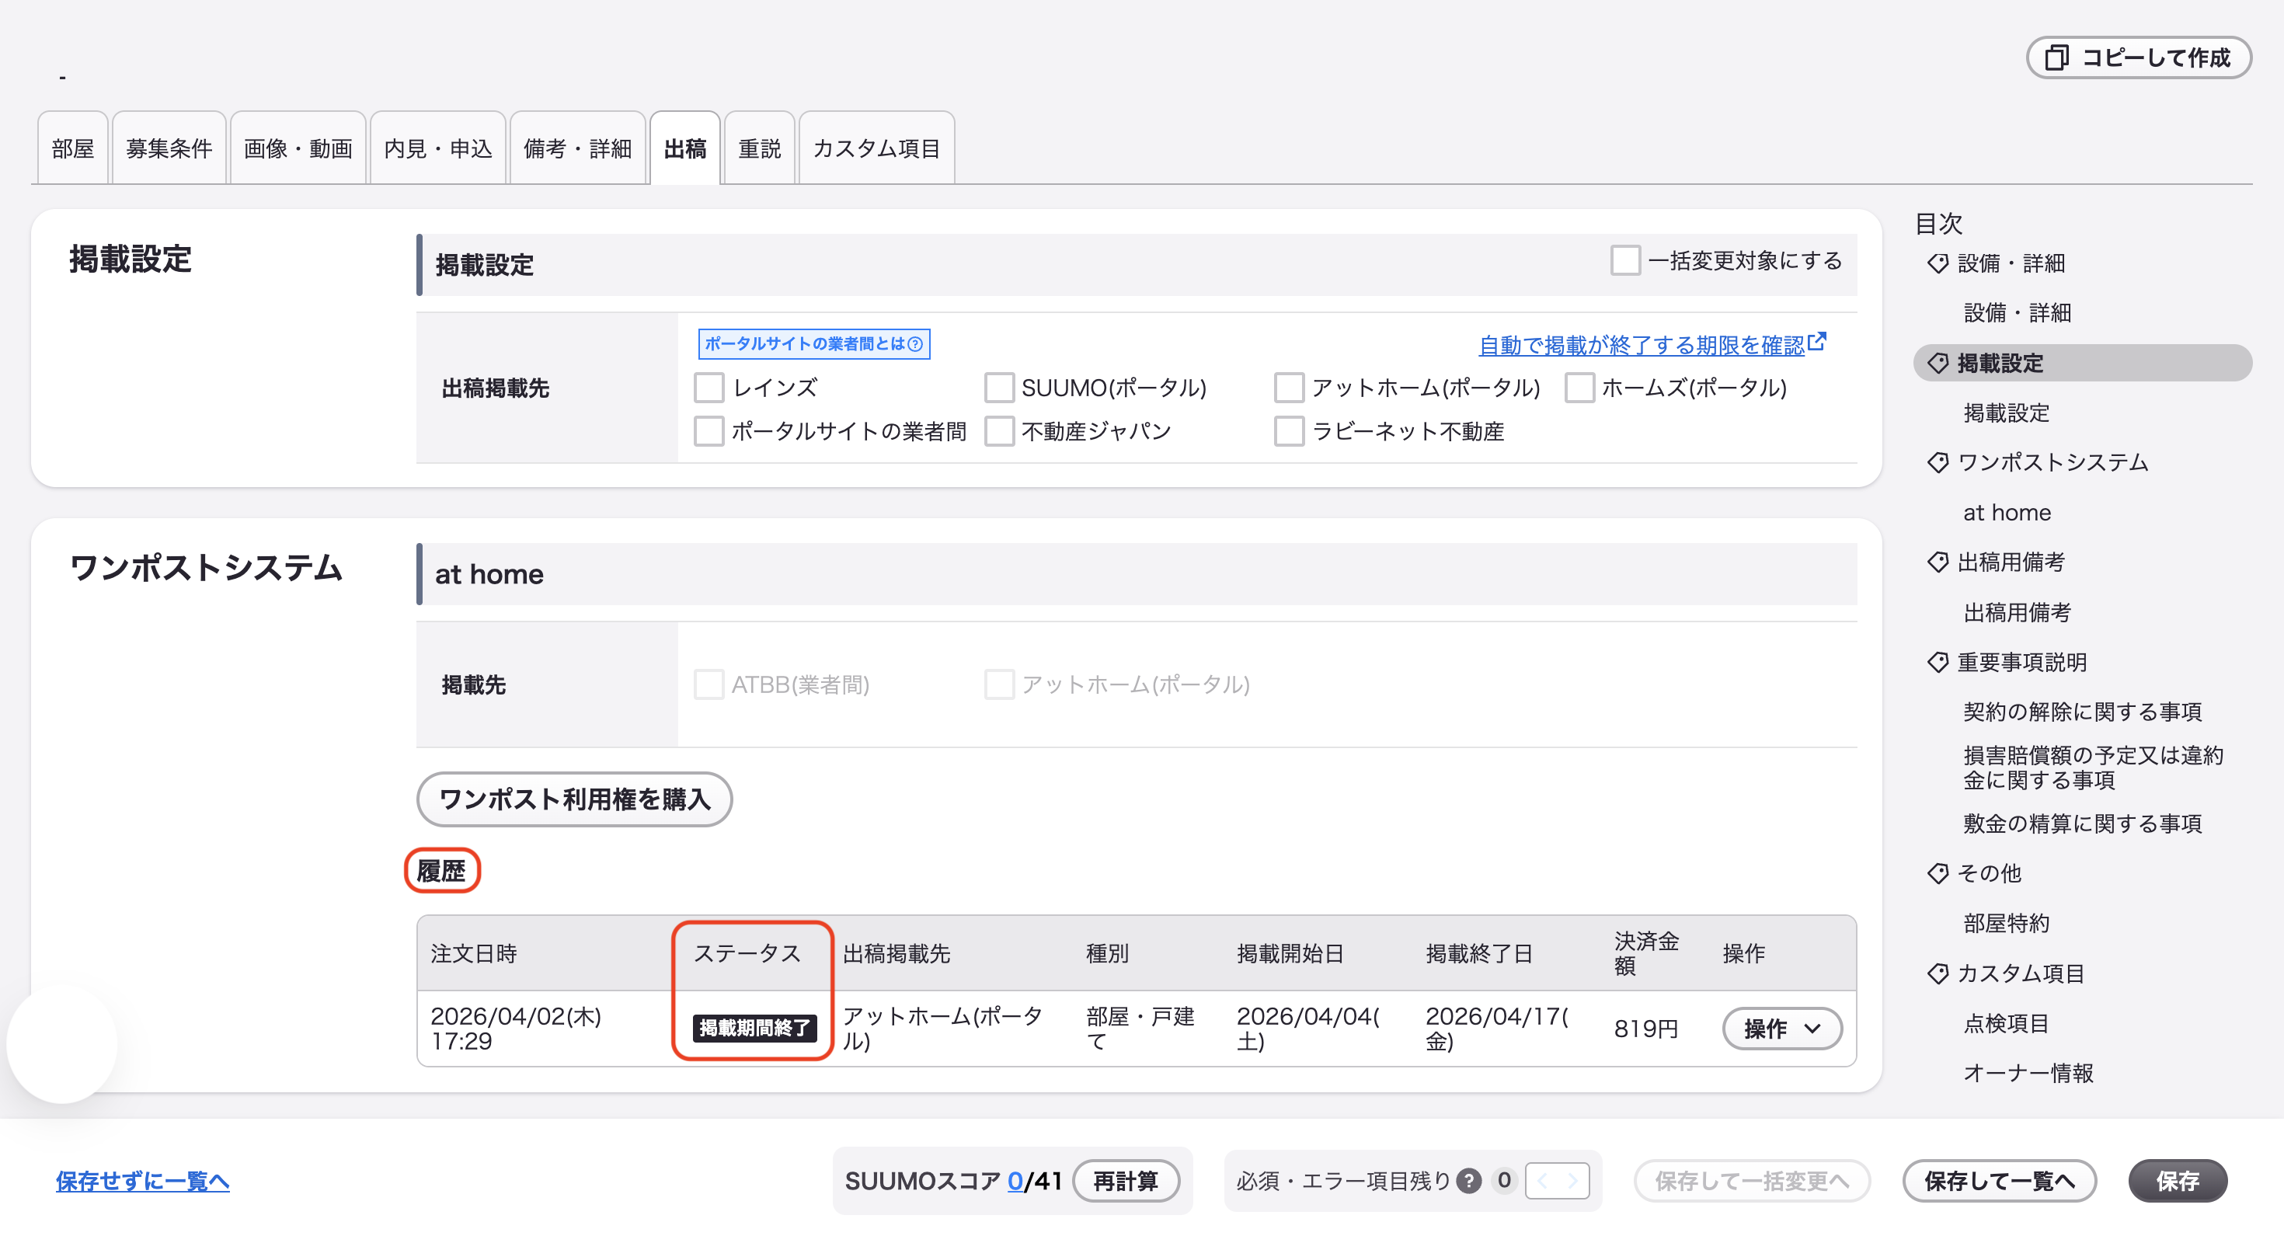Check the SUUMO(ポータル) checkbox

tap(998, 388)
